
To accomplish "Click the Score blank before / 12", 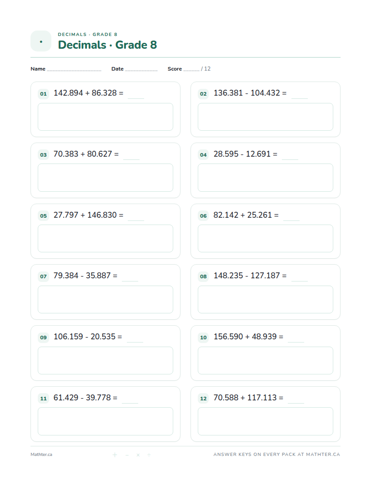I will [191, 70].
